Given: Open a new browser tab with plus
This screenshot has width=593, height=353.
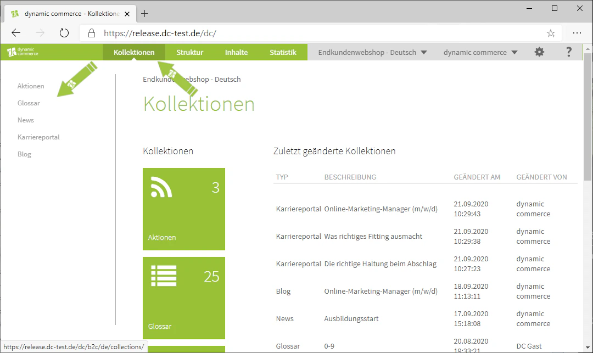Looking at the screenshot, I should pos(144,14).
